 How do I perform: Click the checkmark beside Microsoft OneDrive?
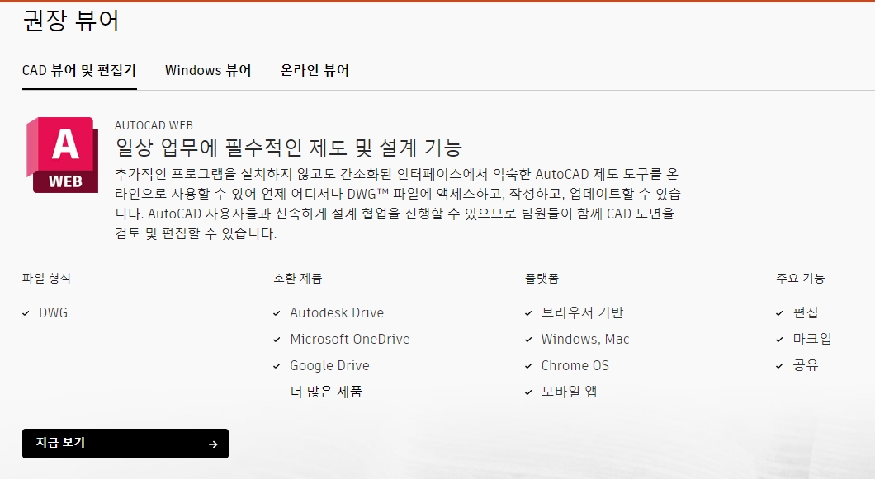point(277,340)
